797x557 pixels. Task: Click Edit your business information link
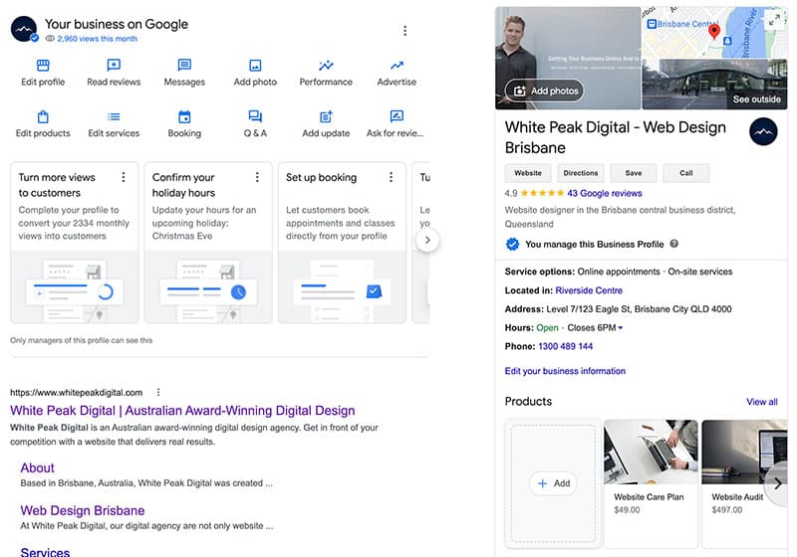[565, 371]
